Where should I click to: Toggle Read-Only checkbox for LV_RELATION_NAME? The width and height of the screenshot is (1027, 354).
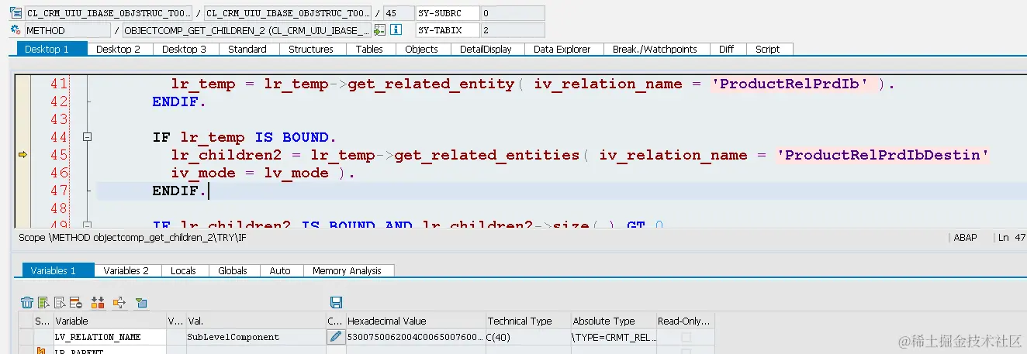click(685, 337)
